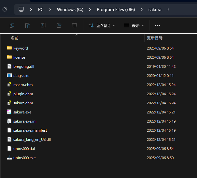Viewport: 197px width, 178px height.
Task: Sort by the 名前 column header
Action: tap(15, 38)
